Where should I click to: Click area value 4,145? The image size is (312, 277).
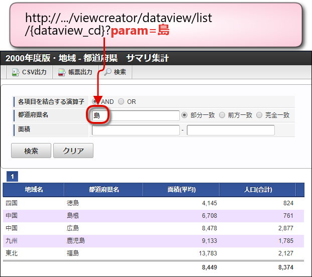coord(210,203)
